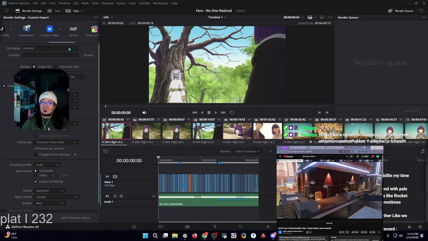Open the Quality Best dropdown
Screen dimensions: 428x241
(x=49, y=203)
